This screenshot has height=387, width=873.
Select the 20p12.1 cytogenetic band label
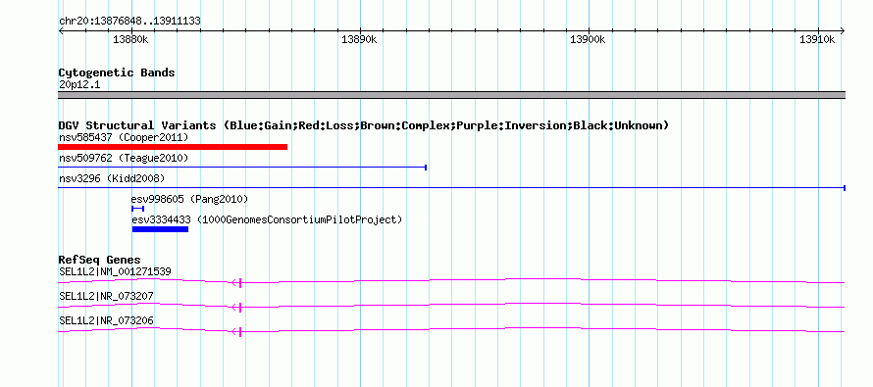point(79,85)
